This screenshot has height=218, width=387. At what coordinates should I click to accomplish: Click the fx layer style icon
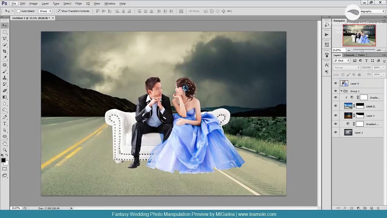click(345, 208)
